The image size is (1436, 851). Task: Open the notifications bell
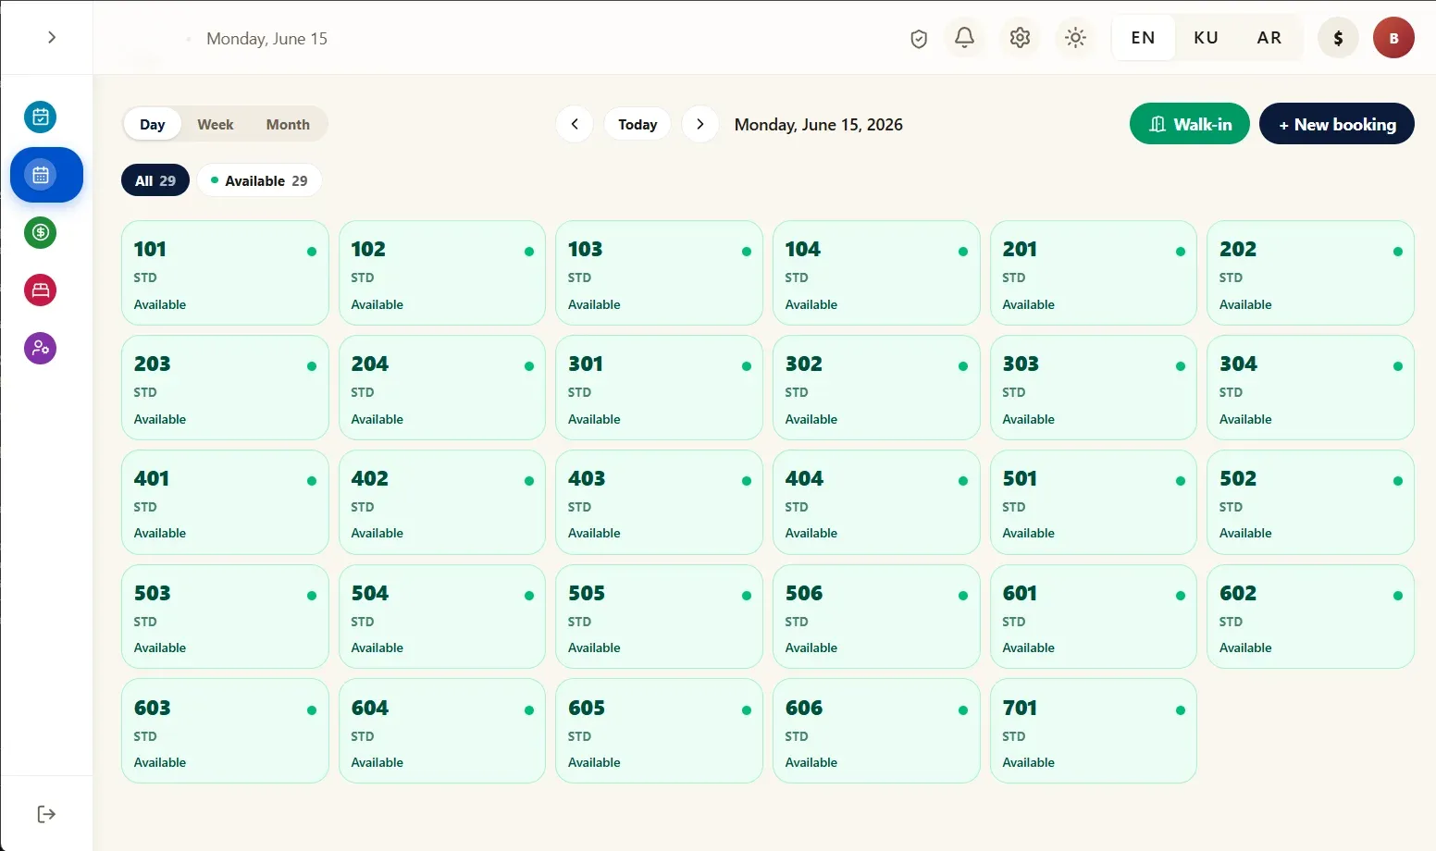coord(964,38)
